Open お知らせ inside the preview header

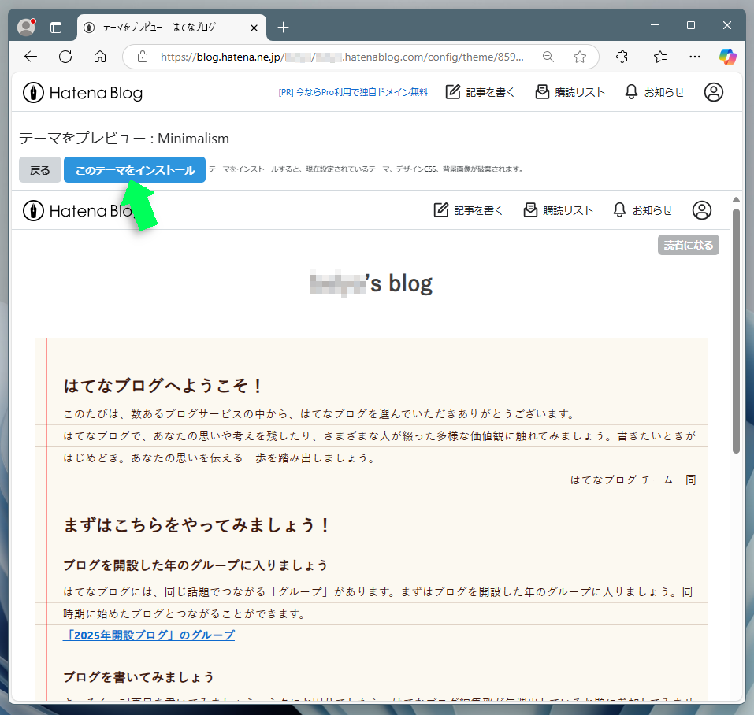[x=643, y=210]
